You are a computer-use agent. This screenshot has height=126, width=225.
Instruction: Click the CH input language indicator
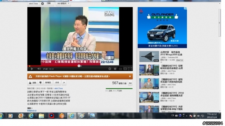pos(173,115)
